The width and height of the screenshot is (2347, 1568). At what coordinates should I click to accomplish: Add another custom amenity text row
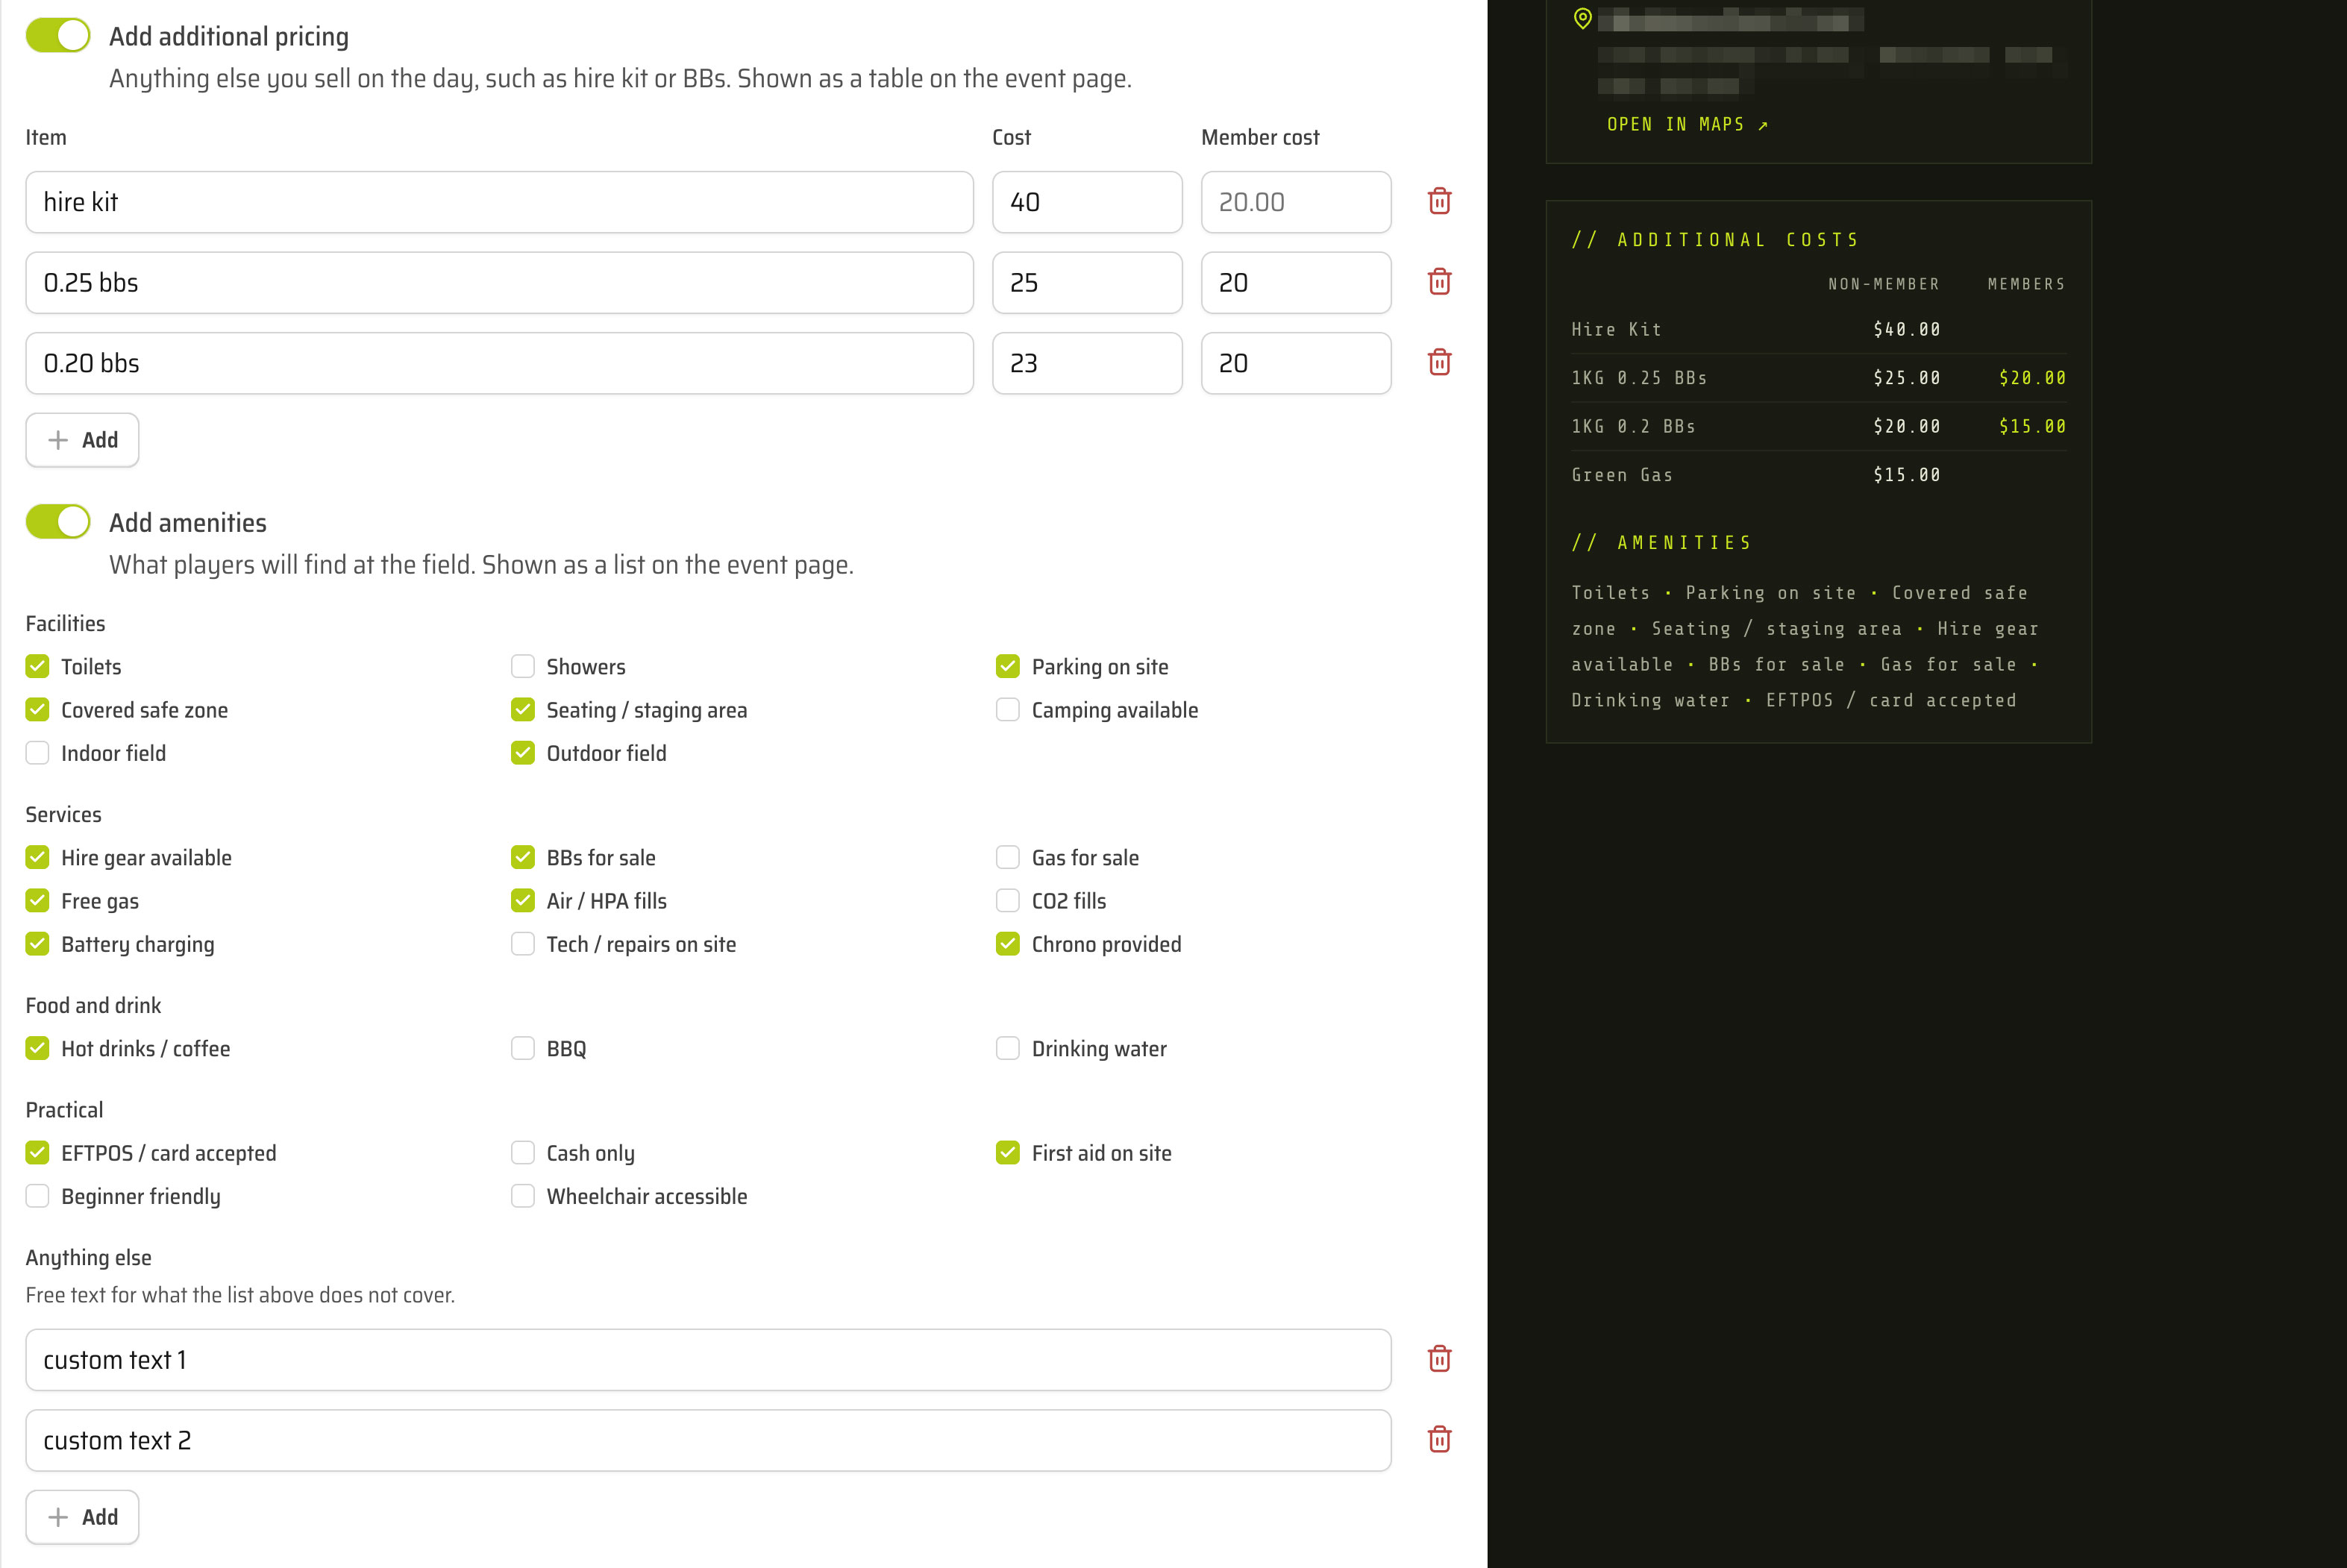pos(82,1517)
